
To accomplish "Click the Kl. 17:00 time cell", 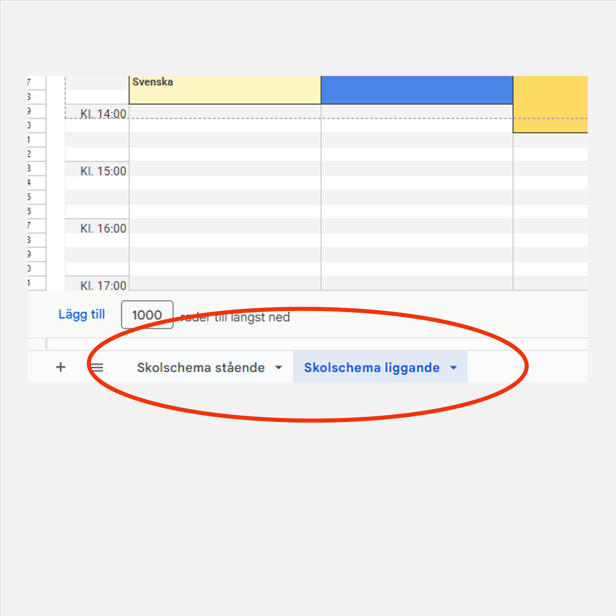I will click(97, 283).
